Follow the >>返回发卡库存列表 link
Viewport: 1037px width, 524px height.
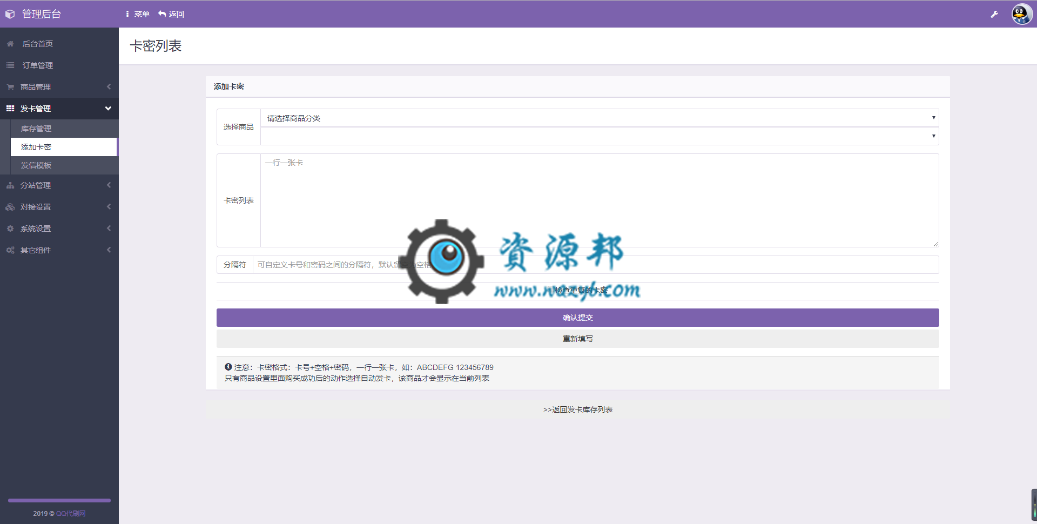(x=578, y=409)
